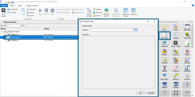195x97 pixels.
Task: Collapse the Plano de Teste 1 node
Action: coord(2,32)
